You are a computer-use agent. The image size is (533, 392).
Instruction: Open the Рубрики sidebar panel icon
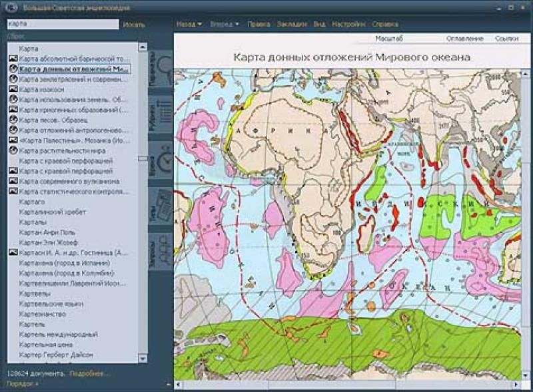pos(160,114)
